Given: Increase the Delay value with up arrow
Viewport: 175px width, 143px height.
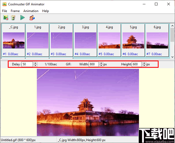Looking at the screenshot, I should click(x=35, y=63).
